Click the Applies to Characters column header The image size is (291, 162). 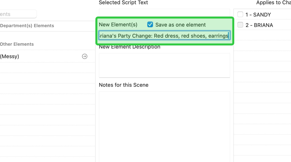point(273,3)
